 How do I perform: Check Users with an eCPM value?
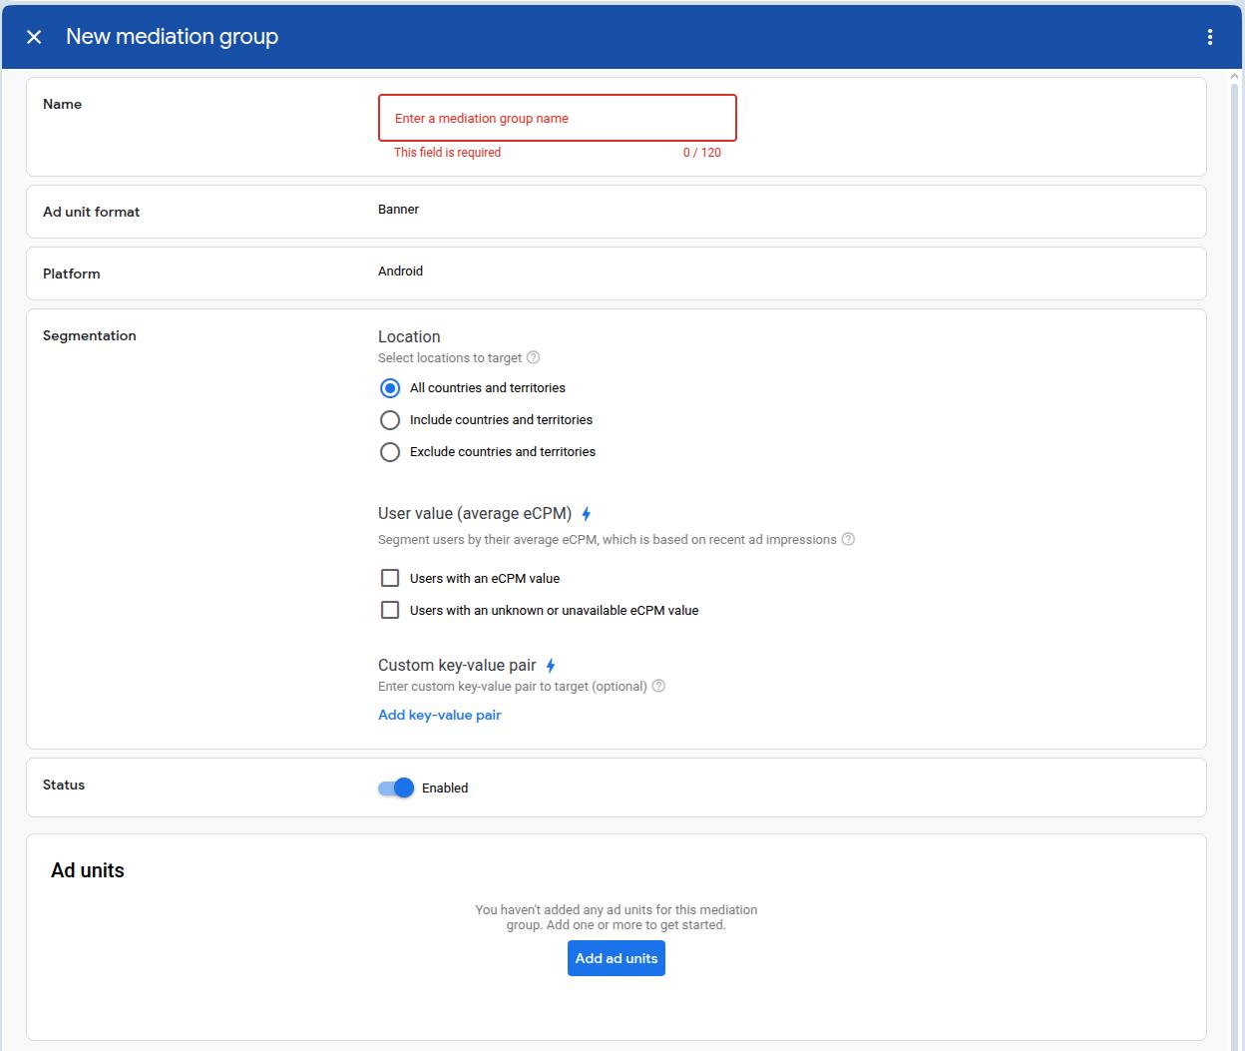pyautogui.click(x=390, y=578)
